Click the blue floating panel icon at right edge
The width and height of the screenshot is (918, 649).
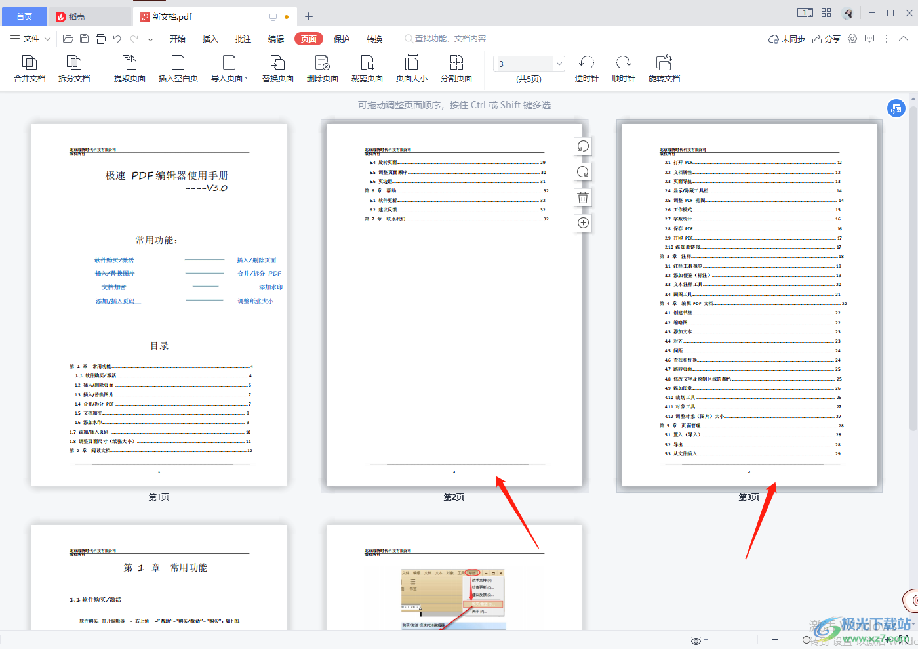tap(896, 108)
